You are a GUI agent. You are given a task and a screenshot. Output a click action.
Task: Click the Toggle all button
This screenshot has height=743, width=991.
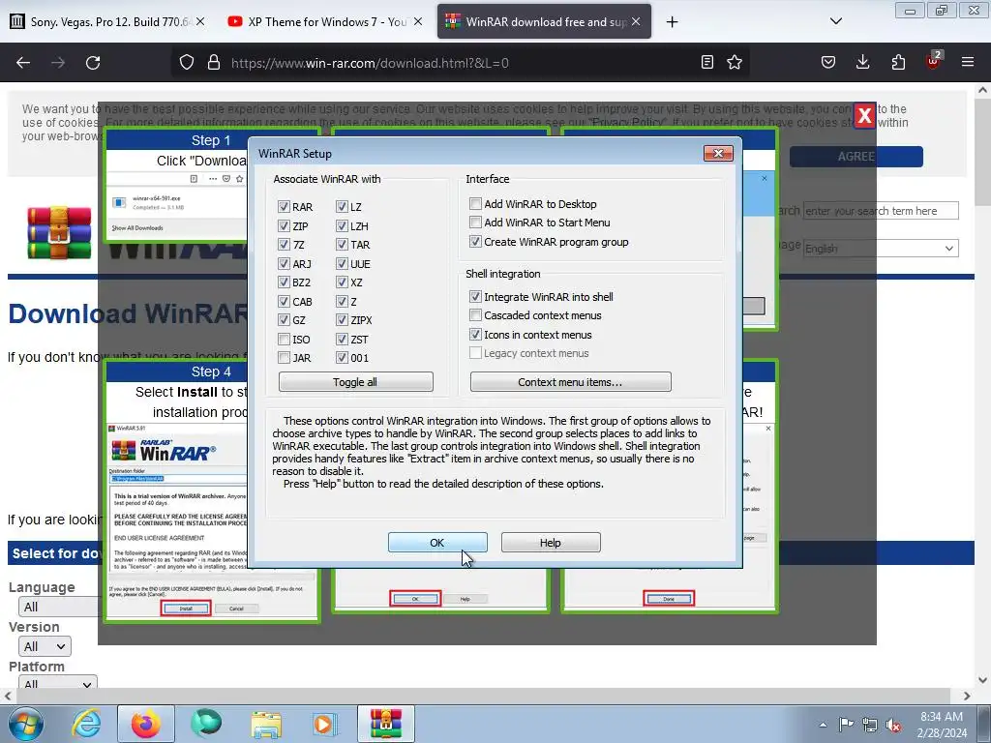(x=356, y=381)
